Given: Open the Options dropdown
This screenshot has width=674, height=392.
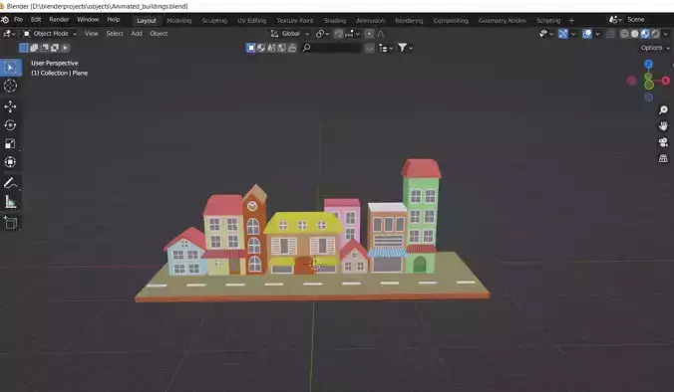Looking at the screenshot, I should [x=655, y=48].
